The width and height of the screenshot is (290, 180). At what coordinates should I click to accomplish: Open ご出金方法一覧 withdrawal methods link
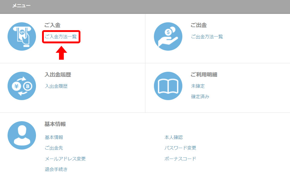click(207, 37)
